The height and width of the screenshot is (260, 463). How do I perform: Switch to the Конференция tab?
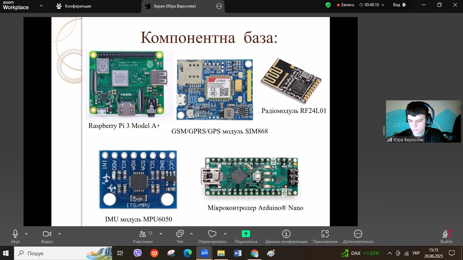click(x=74, y=6)
